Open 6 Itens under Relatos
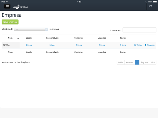The height and width of the screenshot is (118, 158). [123, 45]
